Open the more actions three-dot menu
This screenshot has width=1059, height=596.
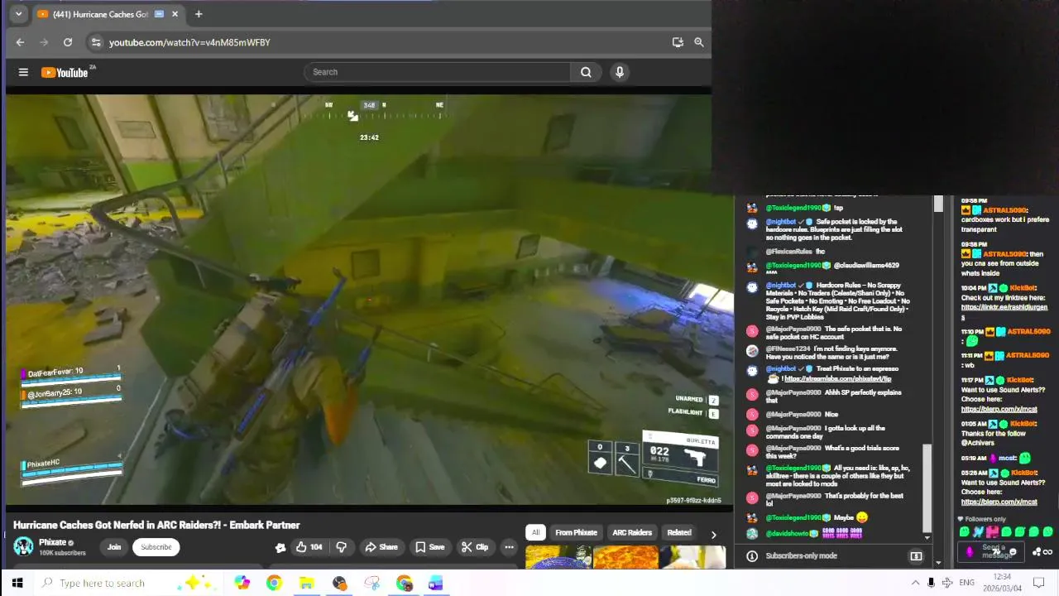509,546
